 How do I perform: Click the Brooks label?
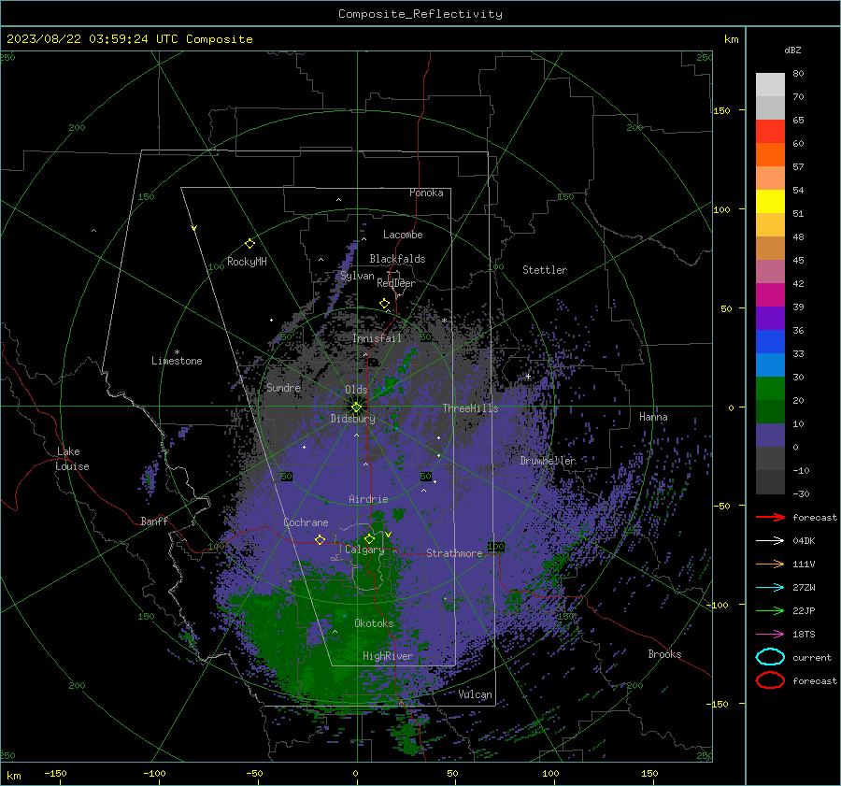(x=664, y=654)
